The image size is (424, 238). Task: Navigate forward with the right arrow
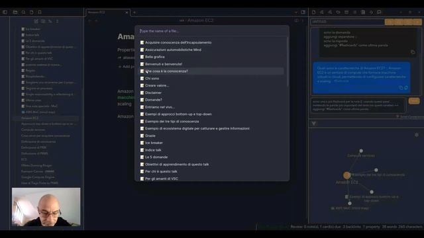click(x=97, y=20)
